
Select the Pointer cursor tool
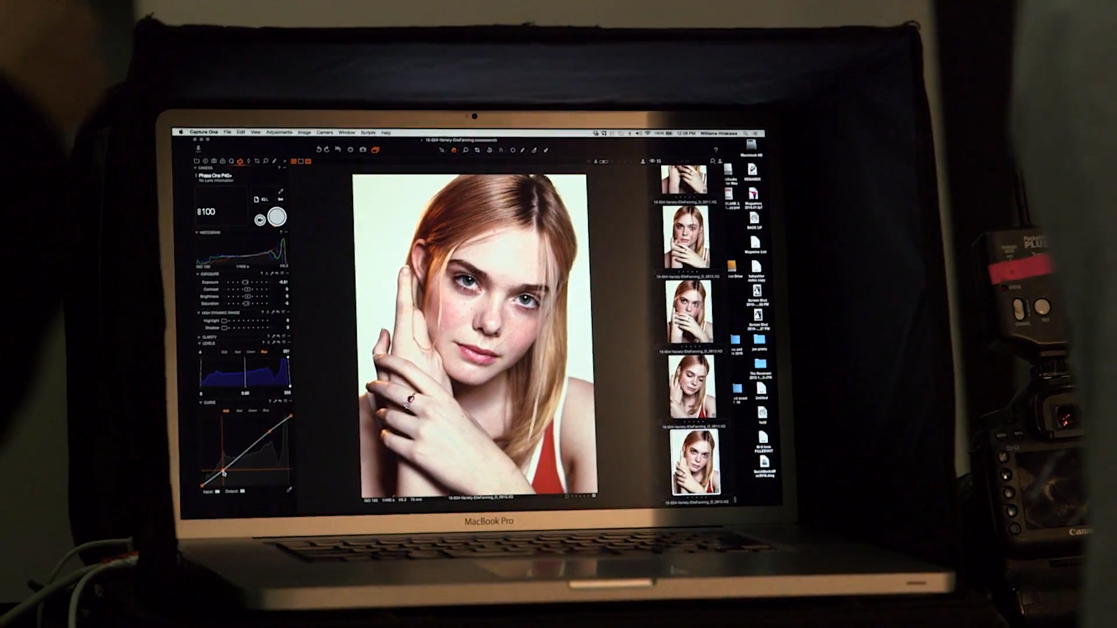coord(442,151)
